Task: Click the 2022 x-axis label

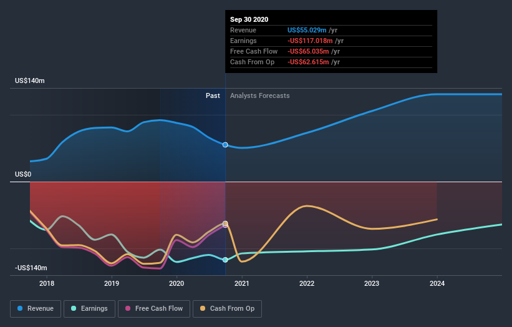Action: click(307, 283)
